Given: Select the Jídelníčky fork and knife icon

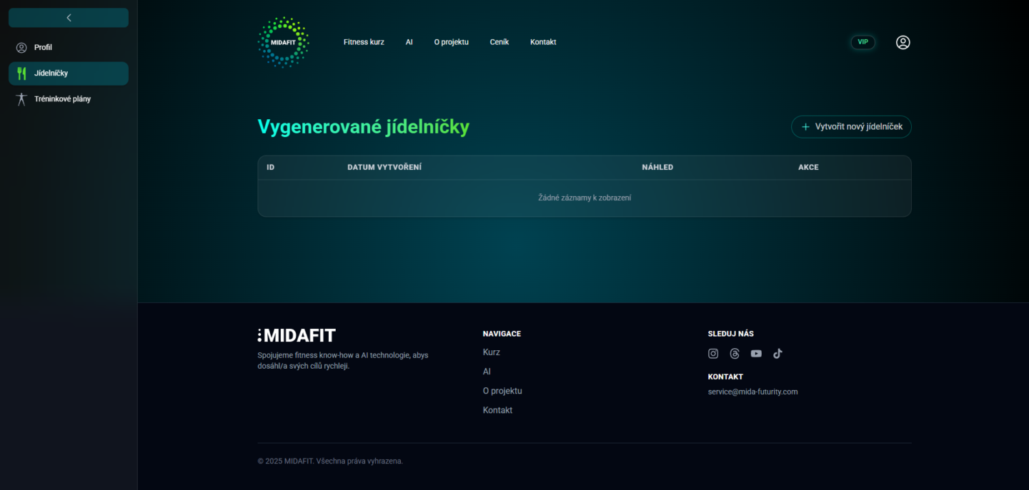Looking at the screenshot, I should pos(21,73).
